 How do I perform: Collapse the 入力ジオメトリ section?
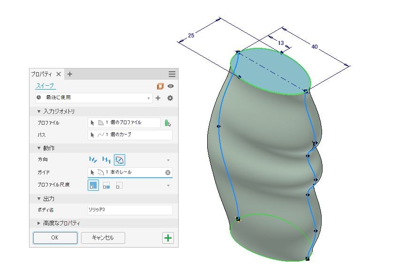pyautogui.click(x=39, y=112)
